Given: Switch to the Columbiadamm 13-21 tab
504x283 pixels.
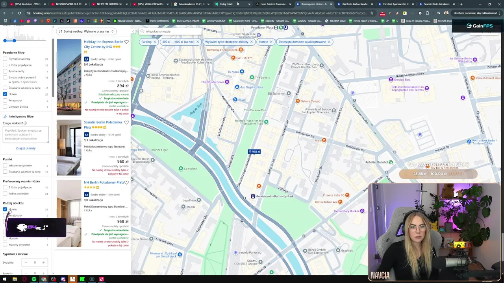Looking at the screenshot, I should coord(190,4).
